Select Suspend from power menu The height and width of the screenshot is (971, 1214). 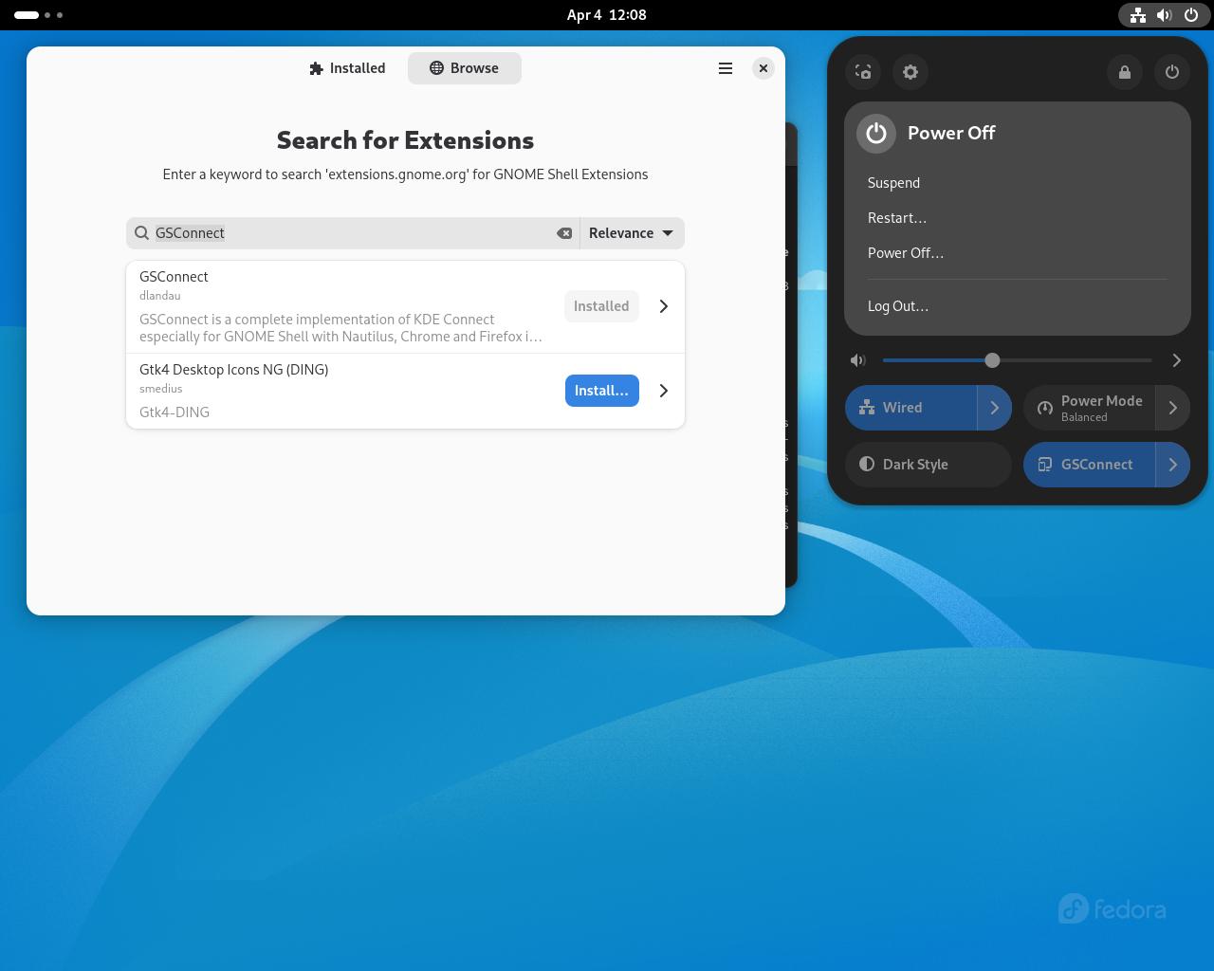(x=1018, y=183)
